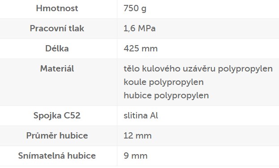Select the 425 mm length value
This screenshot has width=279, height=168.
pos(141,49)
